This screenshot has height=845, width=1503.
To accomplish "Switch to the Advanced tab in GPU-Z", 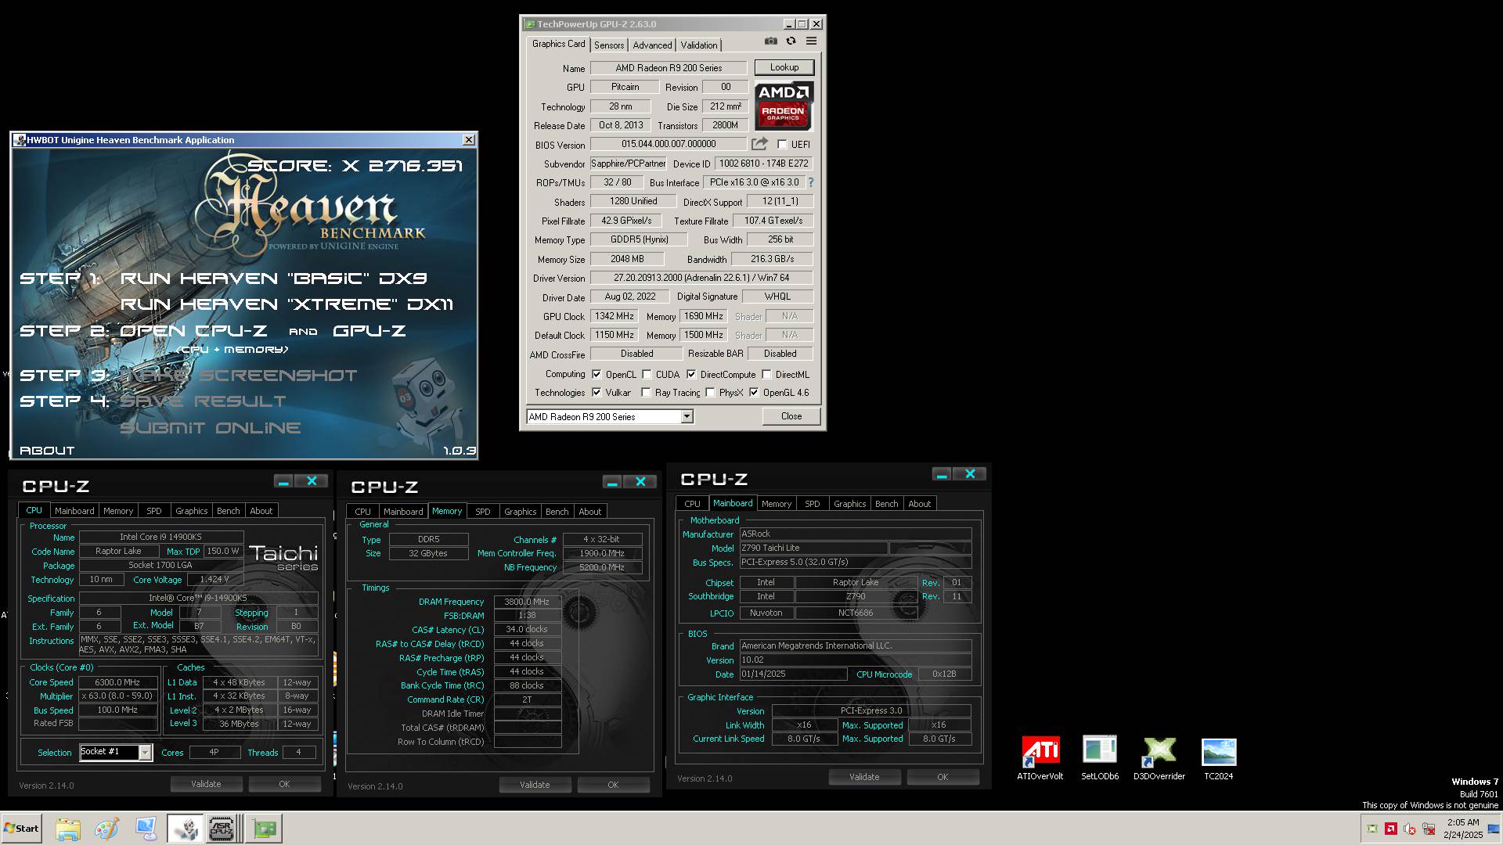I will (652, 45).
